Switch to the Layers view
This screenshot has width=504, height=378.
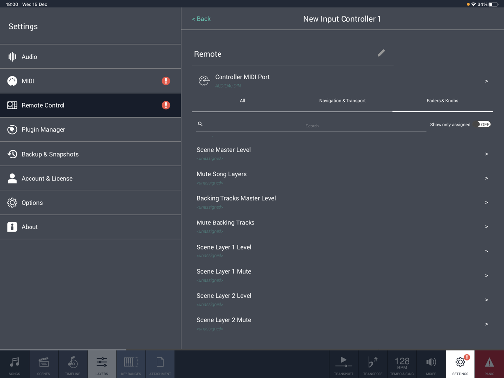101,364
